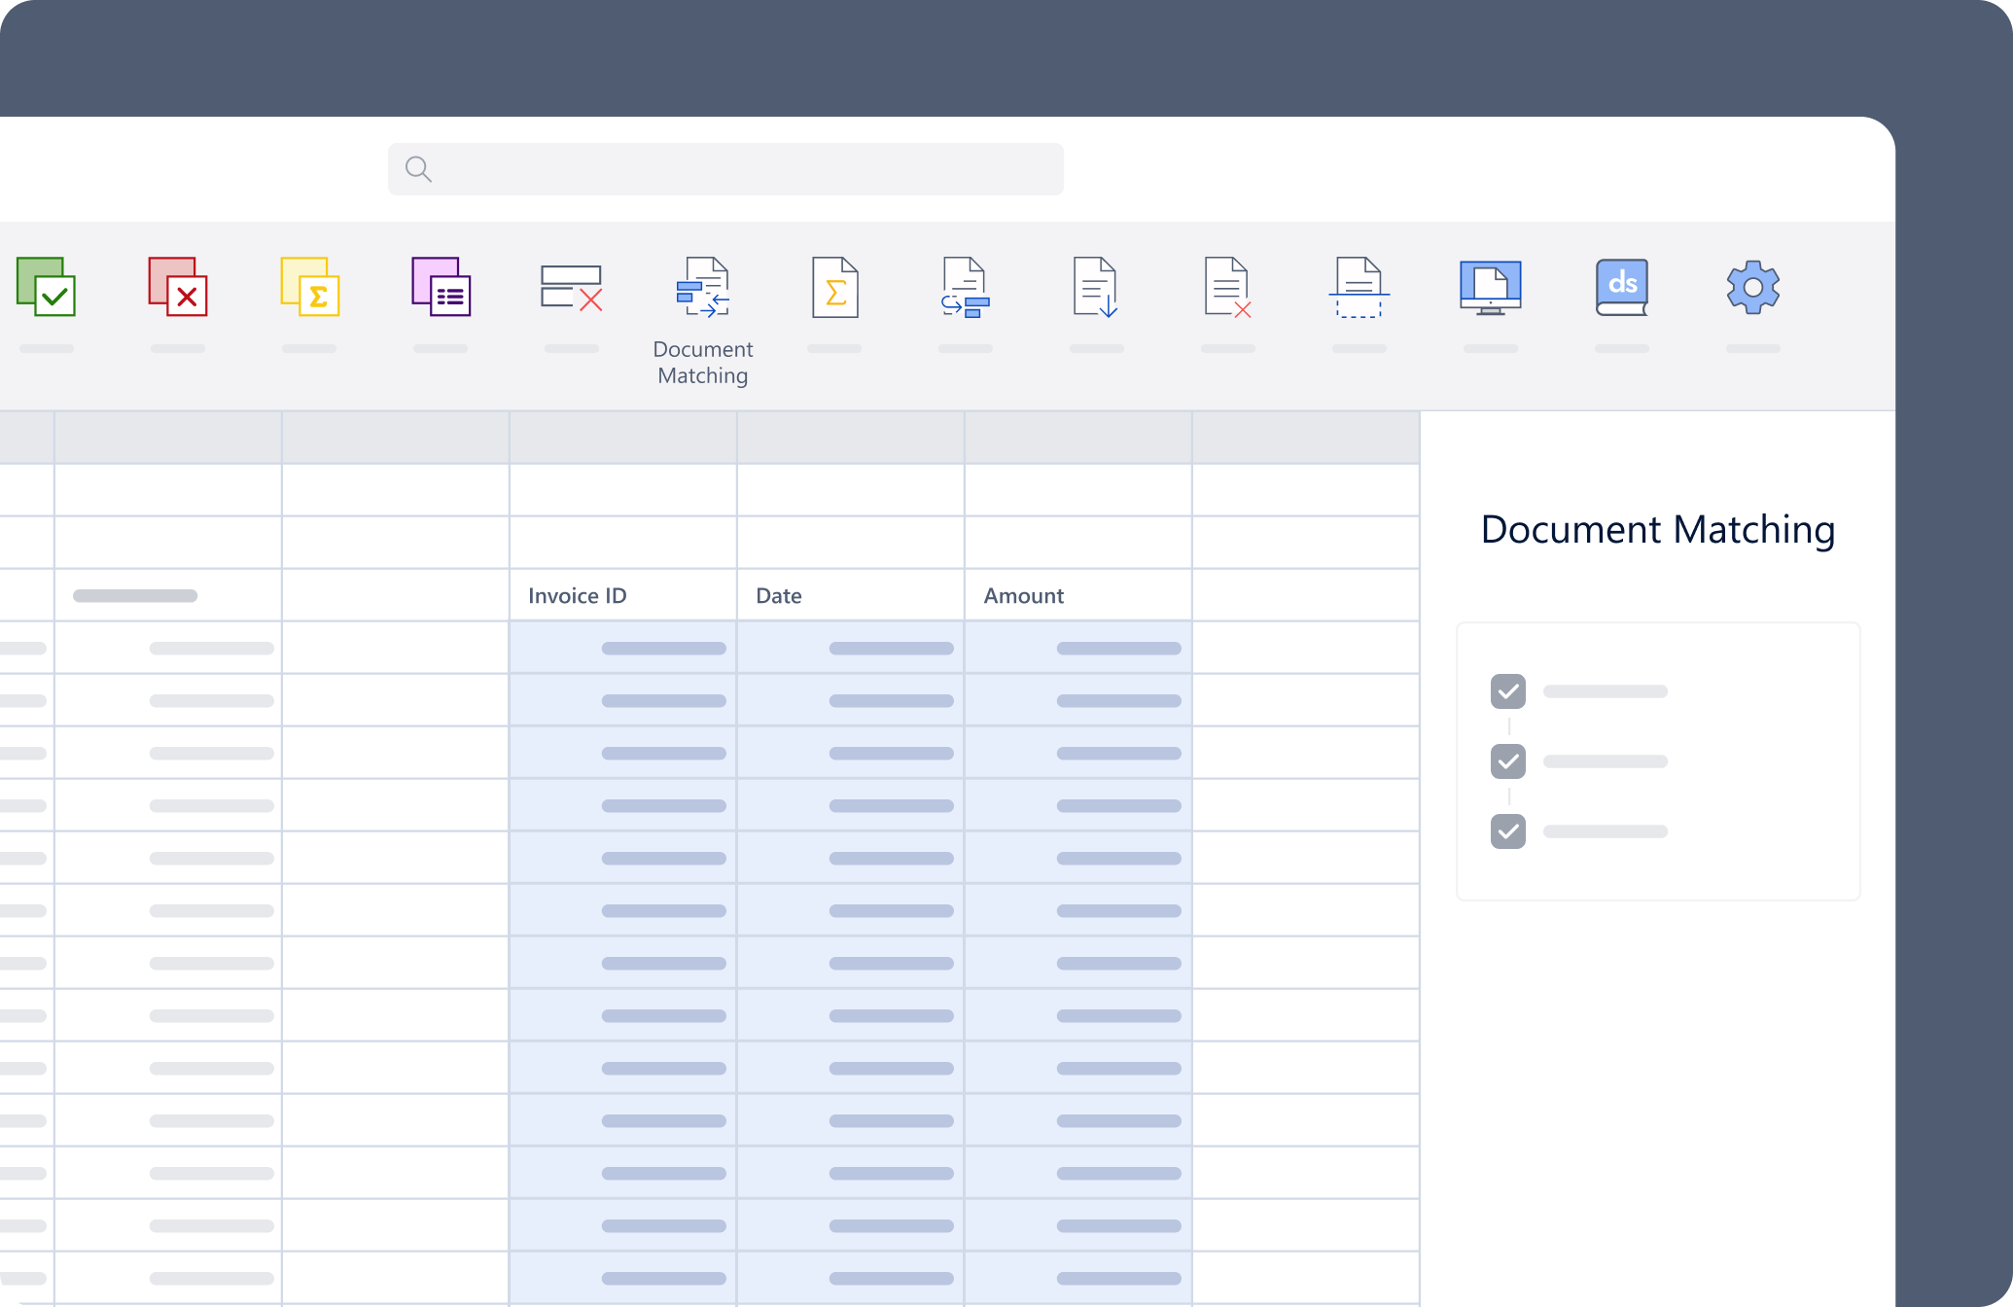The height and width of the screenshot is (1307, 2013).
Task: Open the ds reference book tool
Action: tap(1621, 287)
